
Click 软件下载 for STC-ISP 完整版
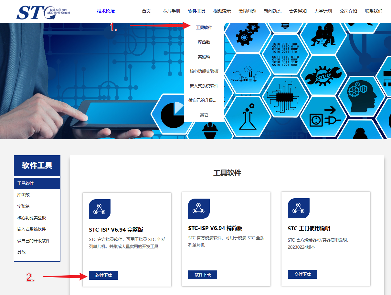[103, 275]
